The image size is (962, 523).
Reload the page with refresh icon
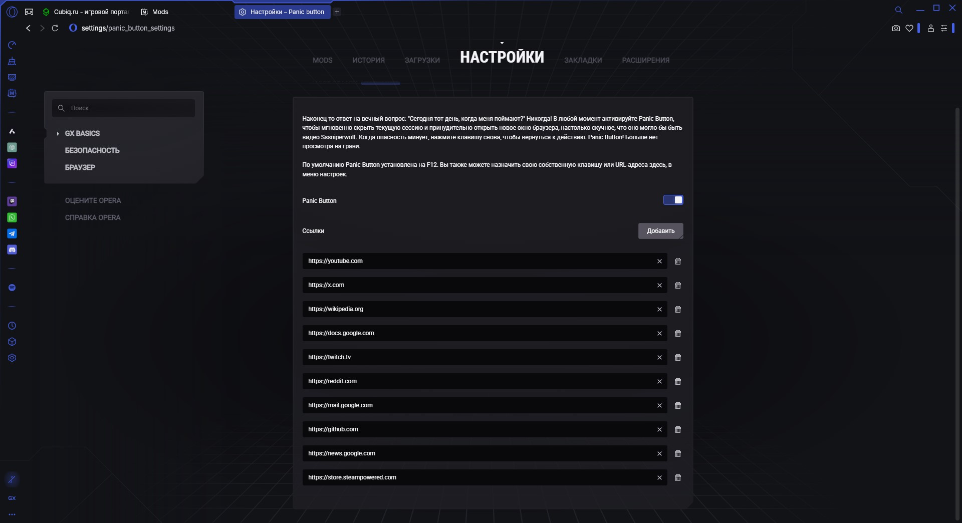coord(55,28)
